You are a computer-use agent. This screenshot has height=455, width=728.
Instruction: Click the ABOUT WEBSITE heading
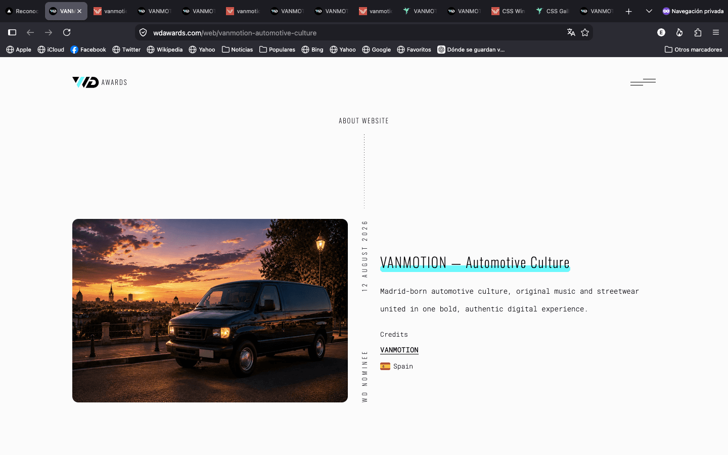click(x=364, y=121)
